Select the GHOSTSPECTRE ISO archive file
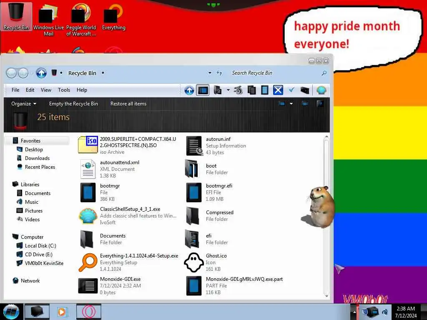The width and height of the screenshot is (427, 320). click(128, 145)
